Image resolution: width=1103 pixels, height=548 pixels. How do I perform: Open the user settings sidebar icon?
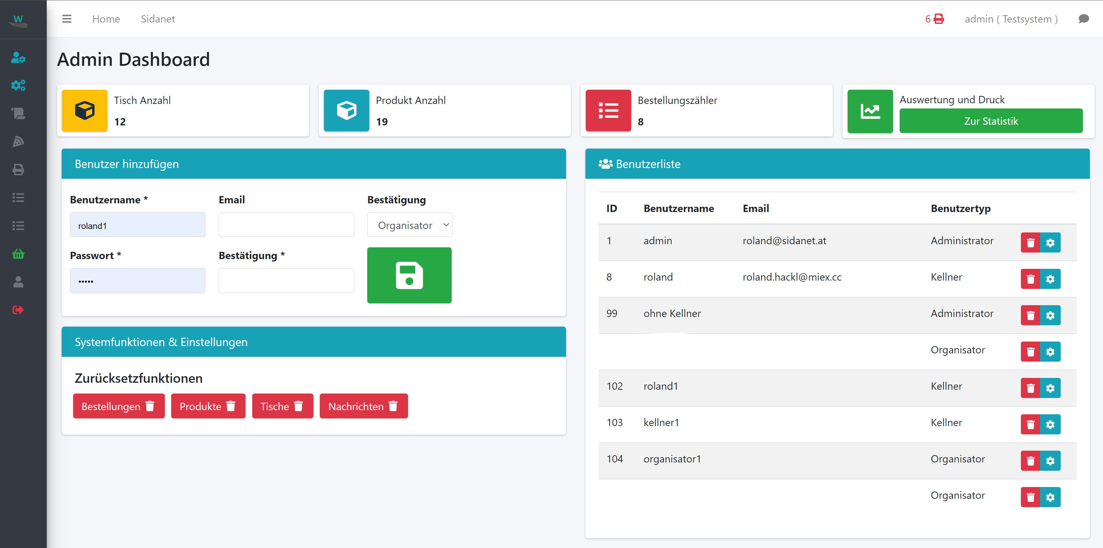[18, 58]
